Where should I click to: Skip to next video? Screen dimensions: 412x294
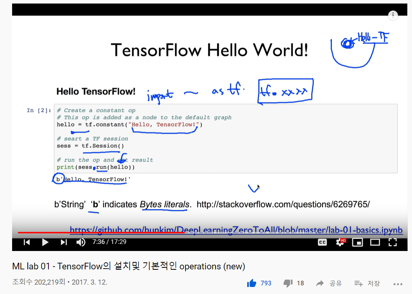(x=64, y=242)
